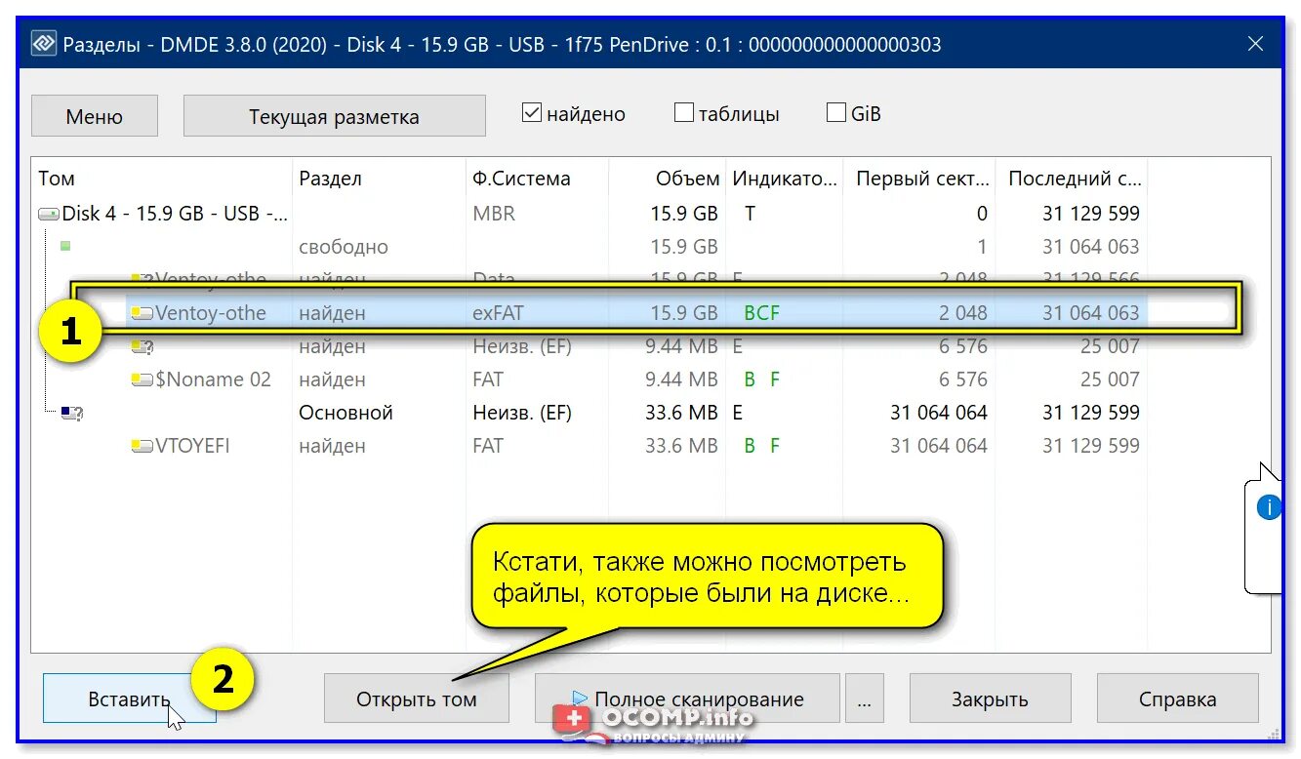Click the Индикато... column header

785,179
